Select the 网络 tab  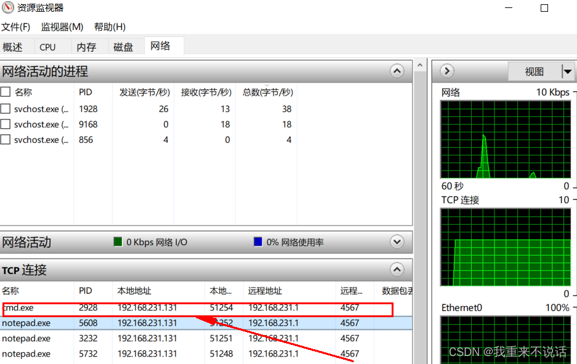[x=164, y=46]
